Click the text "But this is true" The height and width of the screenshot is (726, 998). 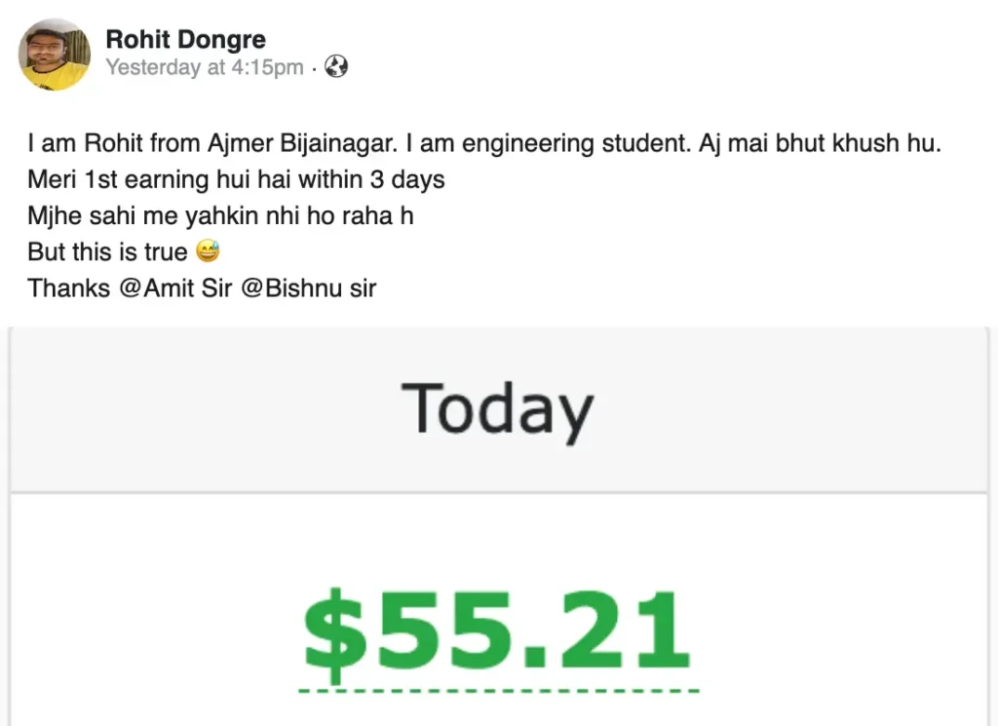point(107,252)
